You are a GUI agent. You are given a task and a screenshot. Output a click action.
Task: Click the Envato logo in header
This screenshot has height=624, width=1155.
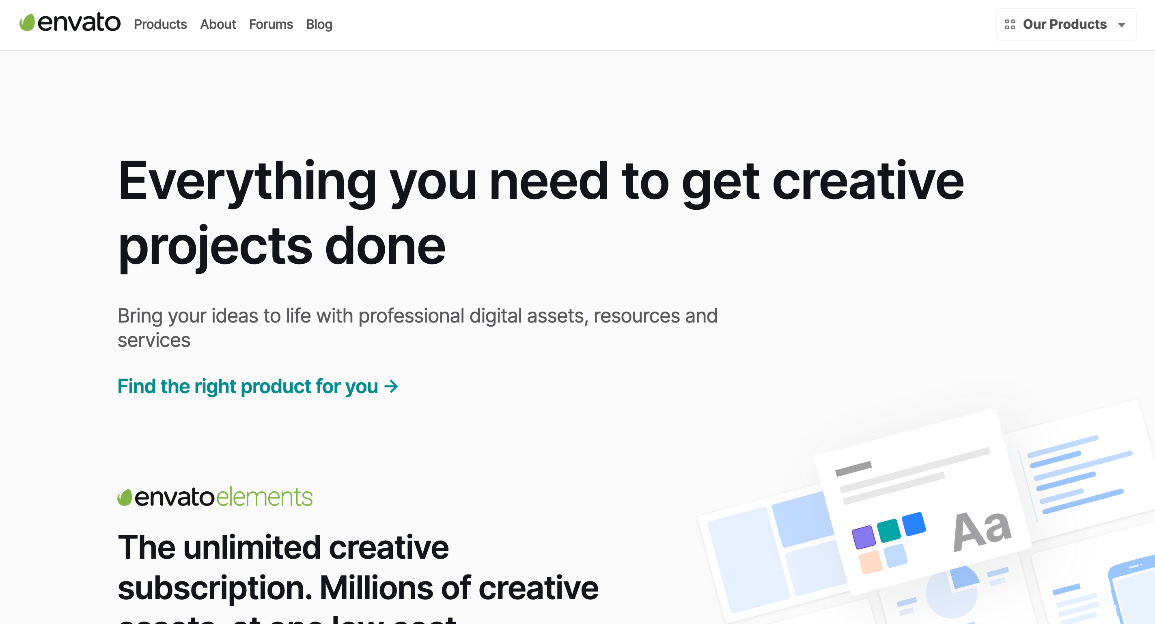(x=70, y=23)
